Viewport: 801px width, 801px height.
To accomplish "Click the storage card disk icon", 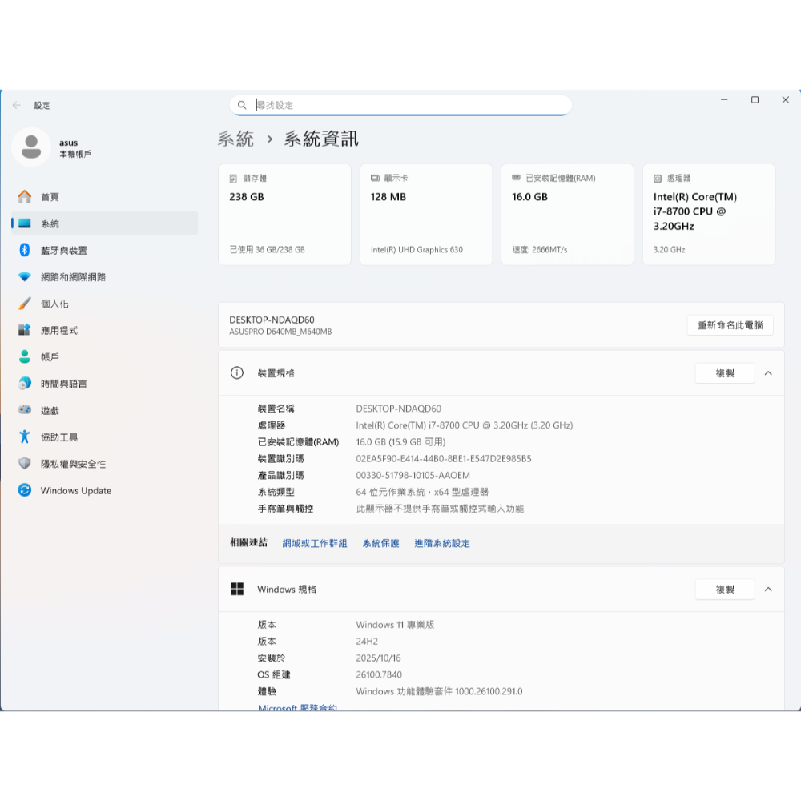I will [233, 179].
